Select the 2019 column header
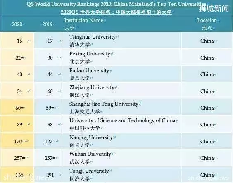233x183 pixels. click(47, 24)
